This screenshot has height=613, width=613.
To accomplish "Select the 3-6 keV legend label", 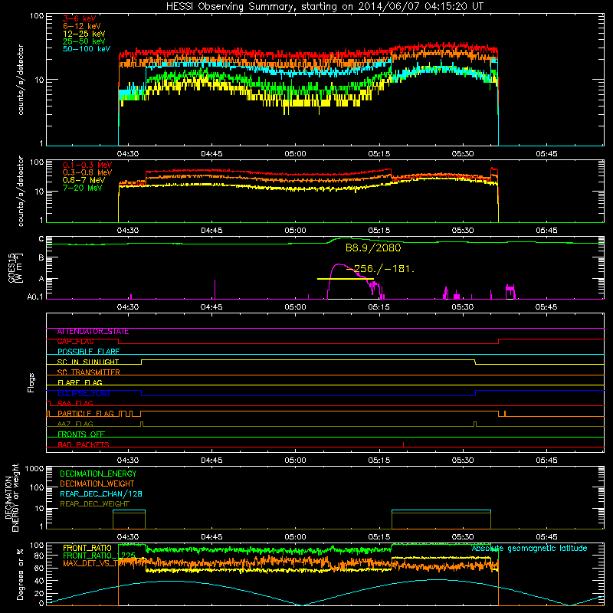I will tap(80, 18).
